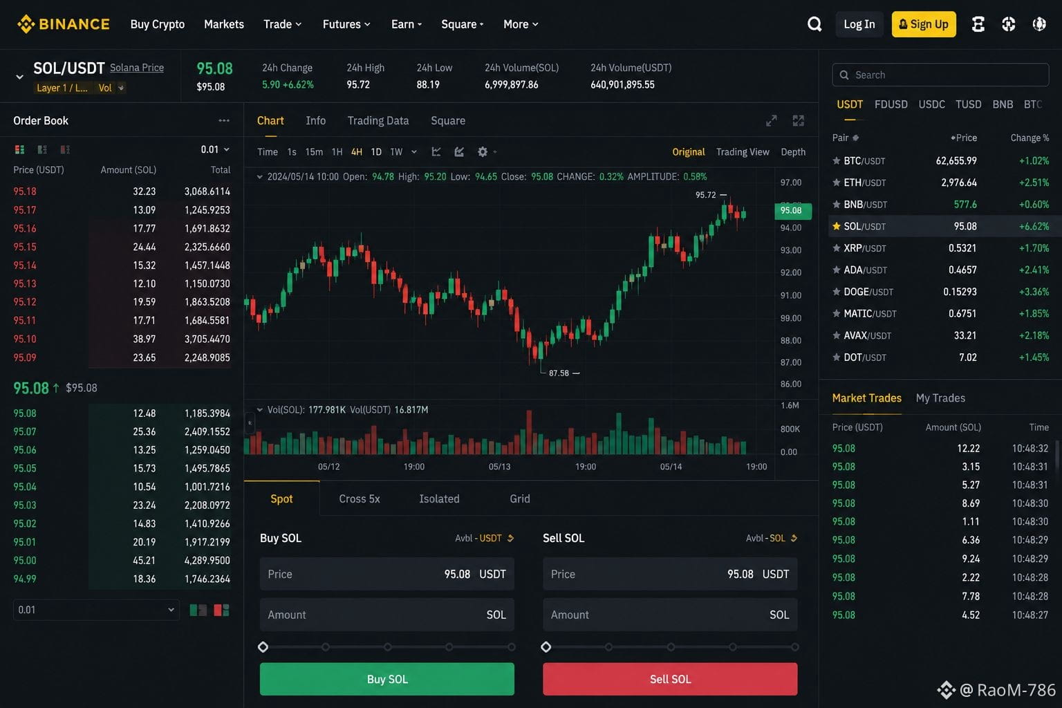The width and height of the screenshot is (1062, 708).
Task: Select the FDUSD market tab
Action: (891, 104)
